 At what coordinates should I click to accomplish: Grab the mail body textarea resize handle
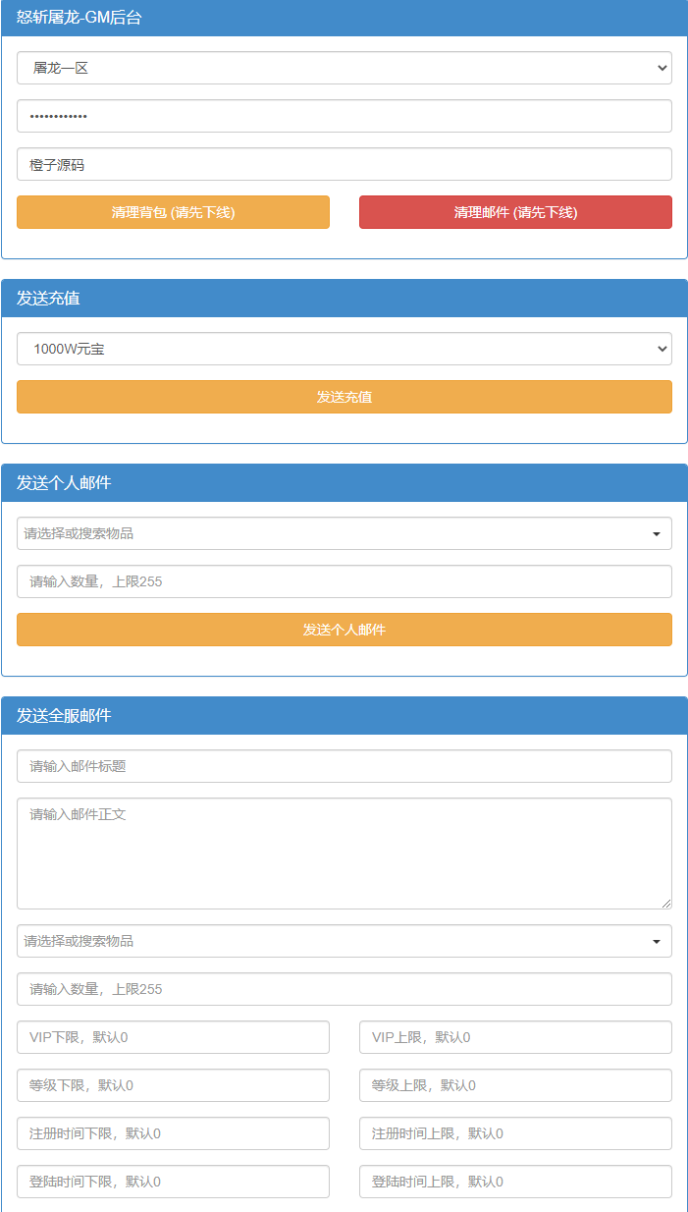pos(666,904)
